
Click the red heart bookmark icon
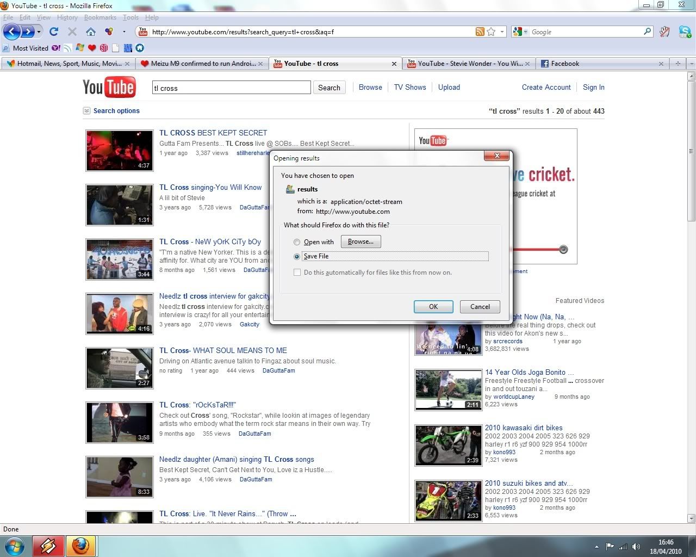pyautogui.click(x=92, y=48)
